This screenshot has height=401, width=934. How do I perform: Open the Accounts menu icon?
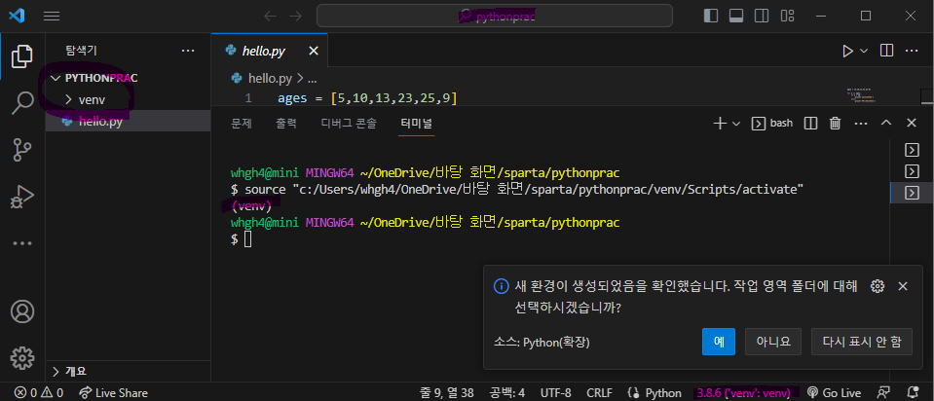22,311
